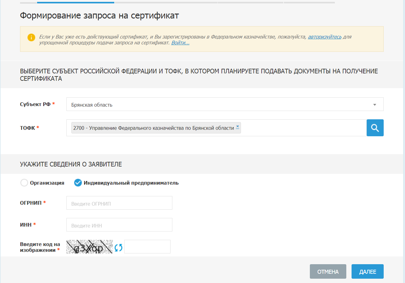Click inside the ТОФК selection field
Screen dimensions: 405x283
coord(216,128)
